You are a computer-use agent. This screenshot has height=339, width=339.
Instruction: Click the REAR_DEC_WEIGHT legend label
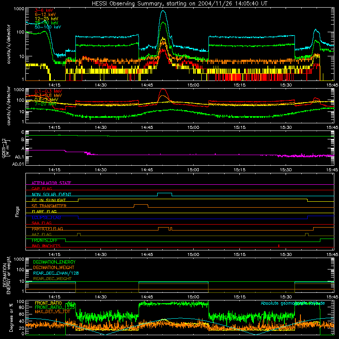click(x=52, y=279)
